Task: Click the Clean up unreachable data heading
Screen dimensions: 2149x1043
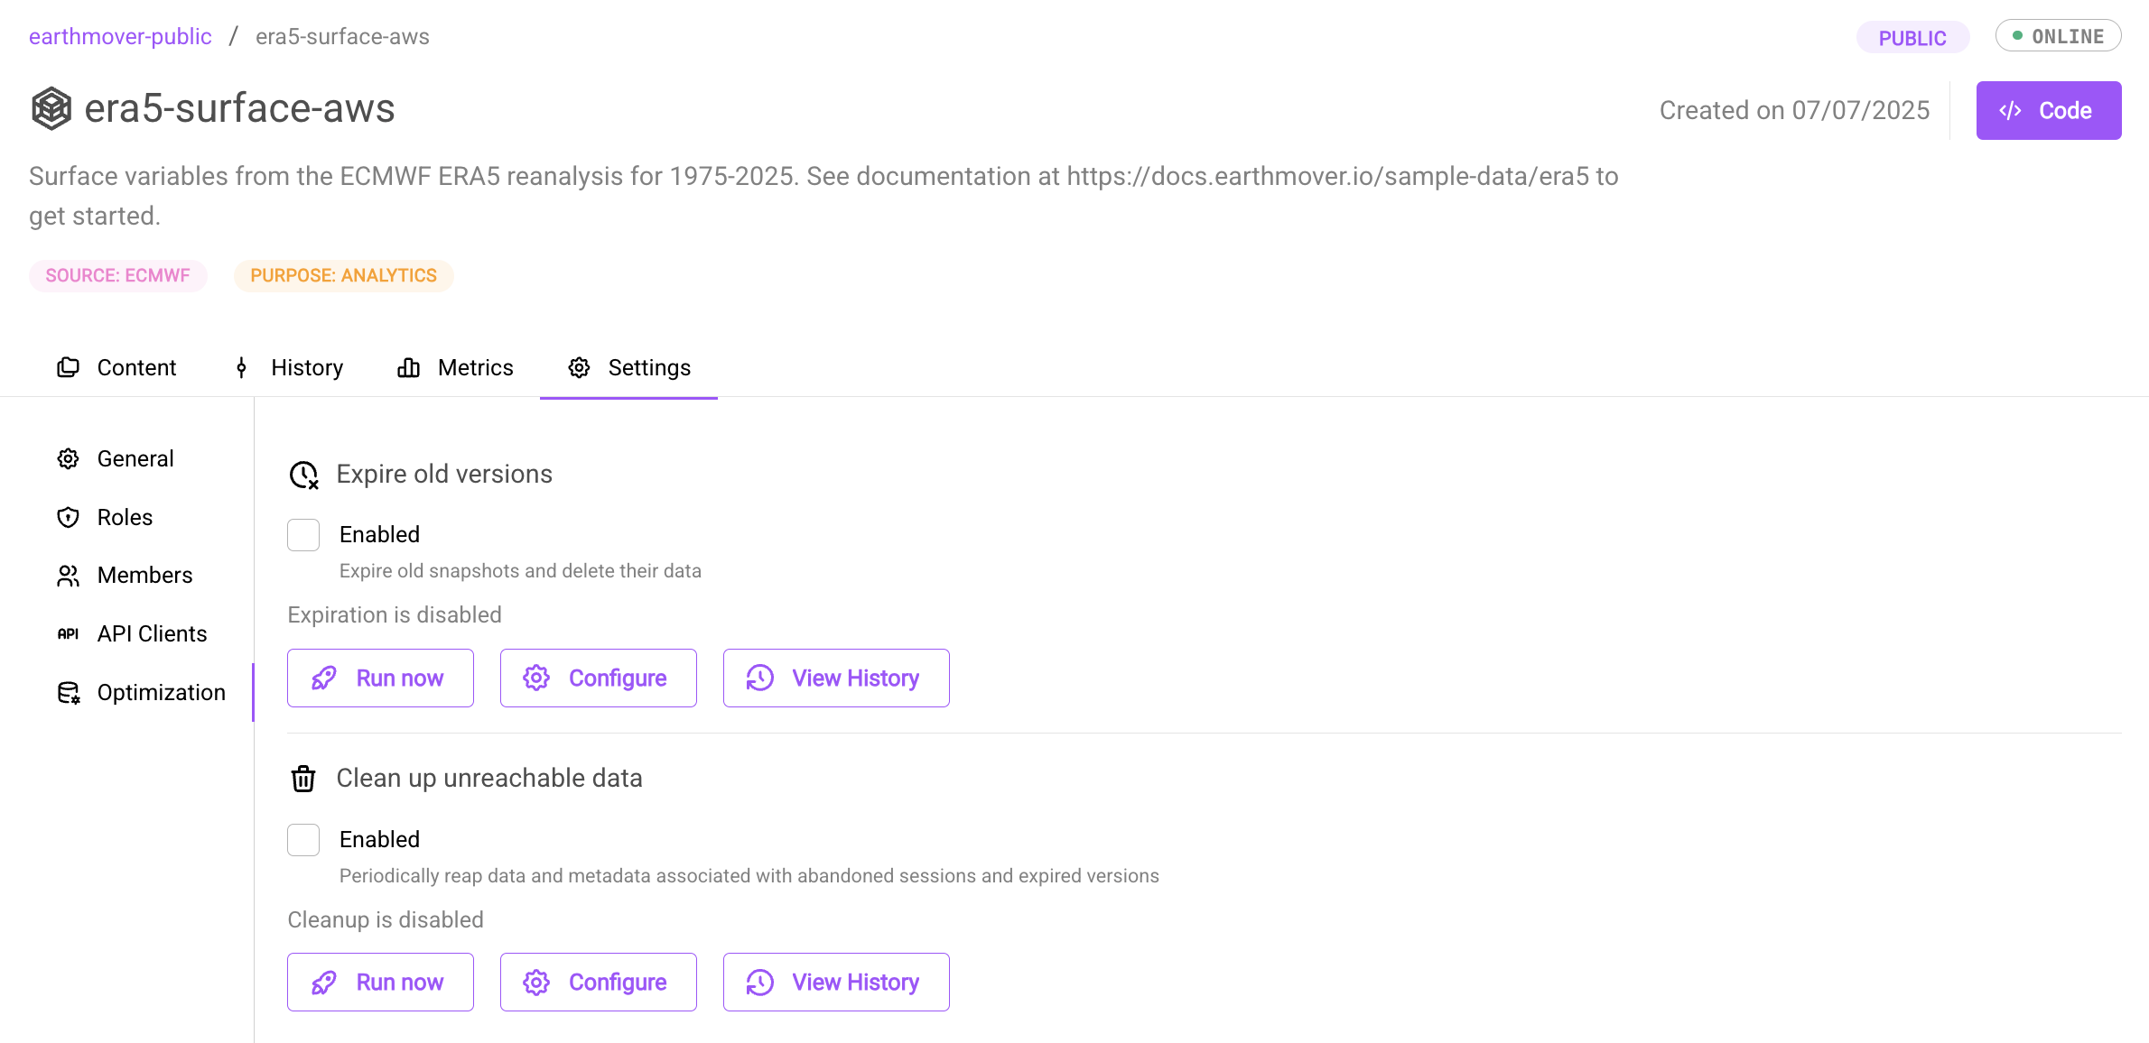Action: pos(489,778)
